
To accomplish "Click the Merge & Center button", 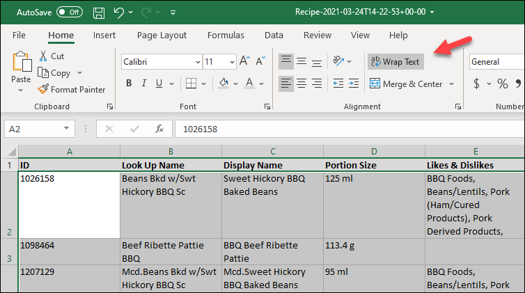I will [x=406, y=84].
